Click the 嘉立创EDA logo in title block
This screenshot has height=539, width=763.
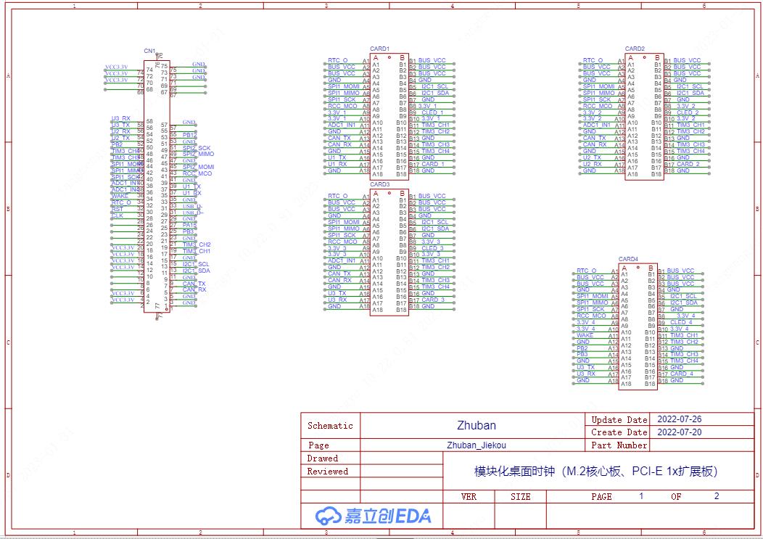(x=373, y=516)
